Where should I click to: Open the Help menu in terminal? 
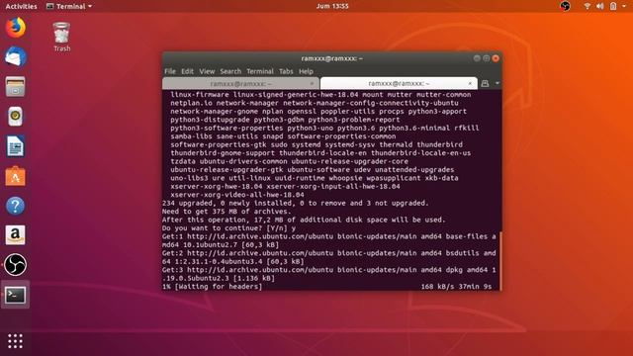(306, 71)
